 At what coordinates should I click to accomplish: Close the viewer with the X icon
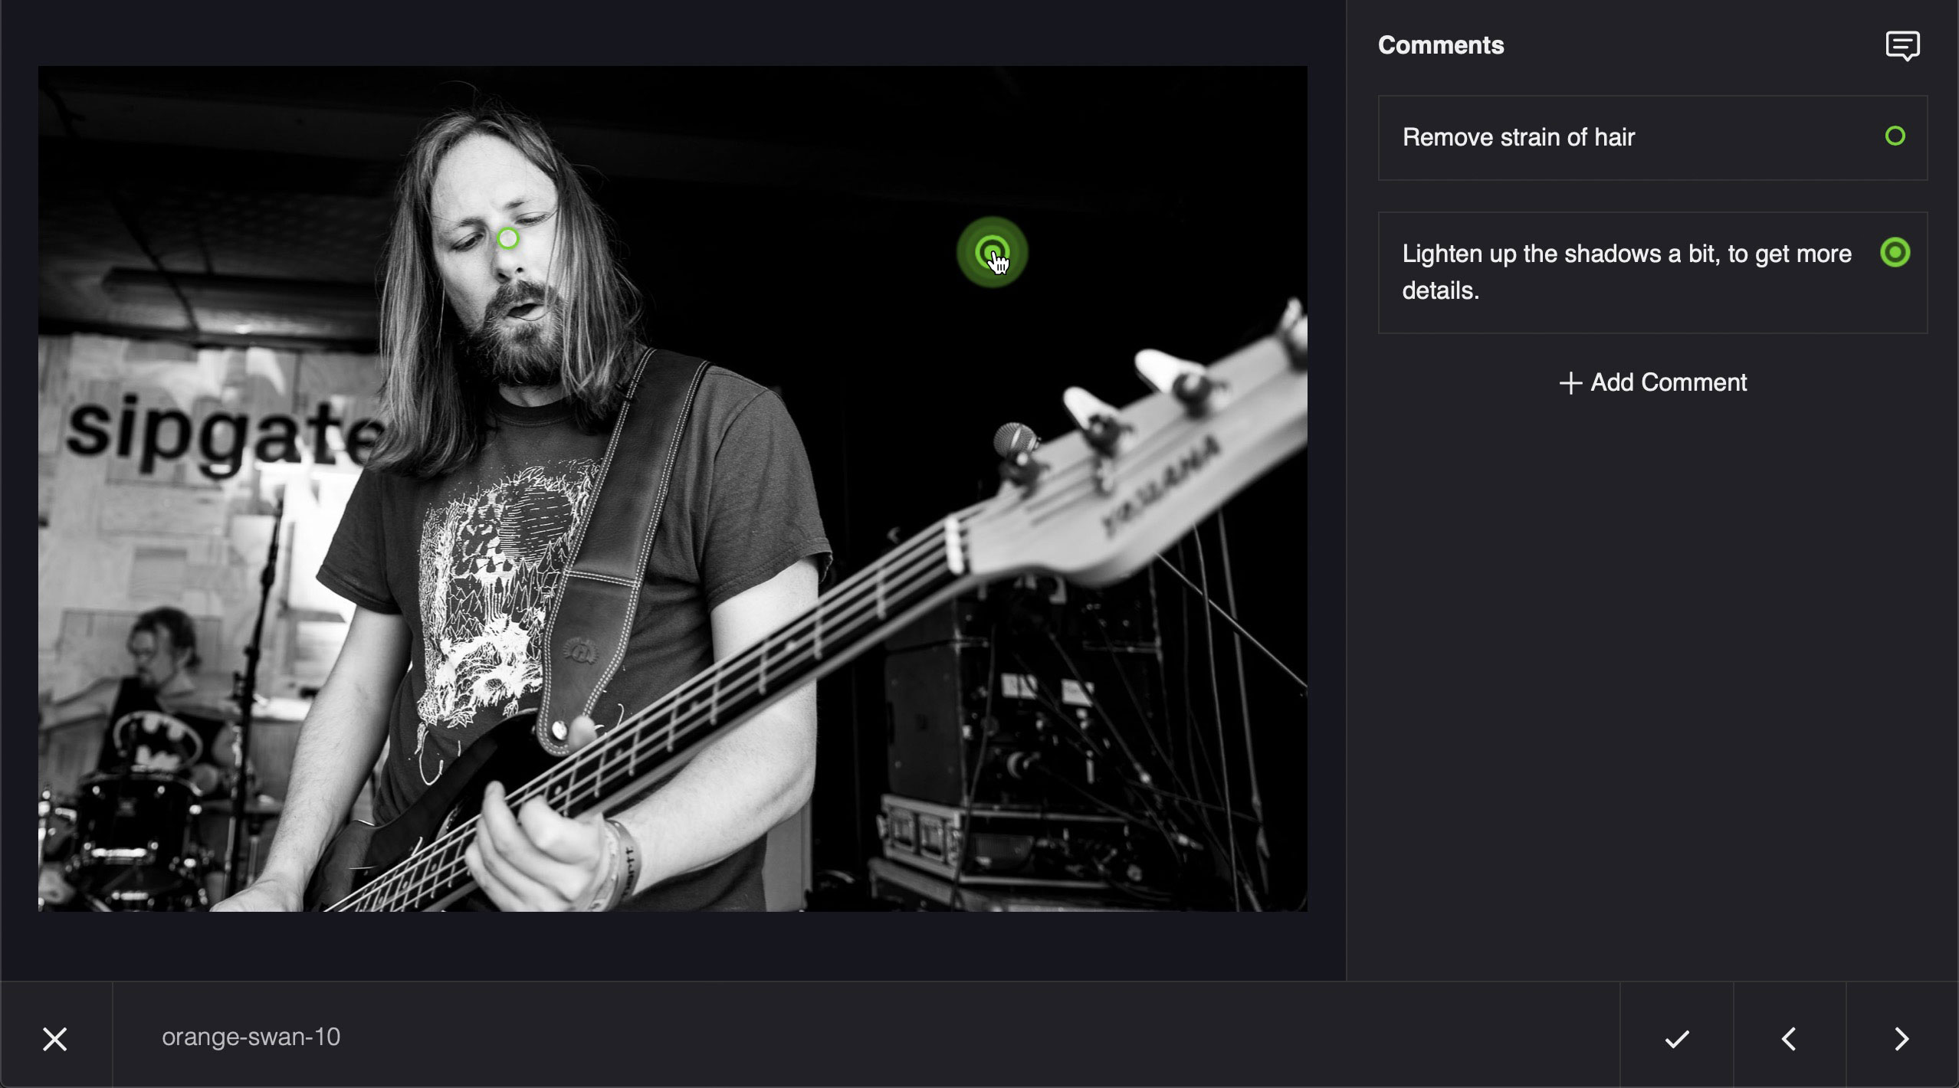[x=55, y=1039]
